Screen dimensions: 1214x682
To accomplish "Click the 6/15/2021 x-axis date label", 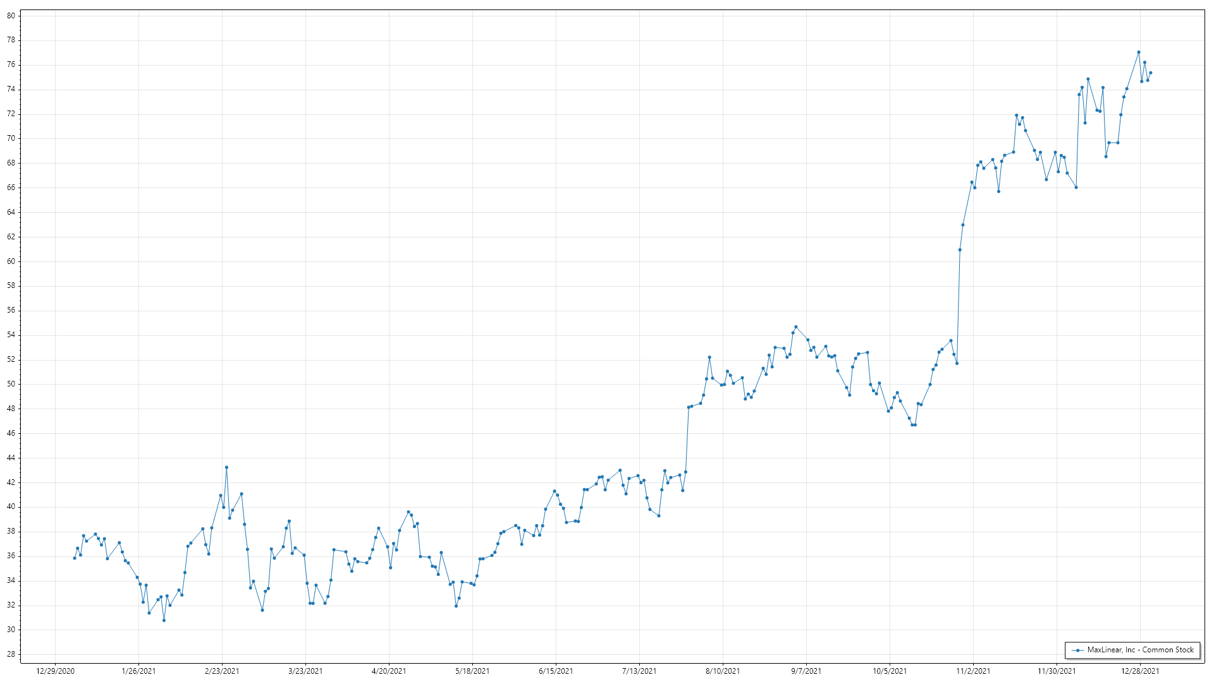I will click(556, 671).
